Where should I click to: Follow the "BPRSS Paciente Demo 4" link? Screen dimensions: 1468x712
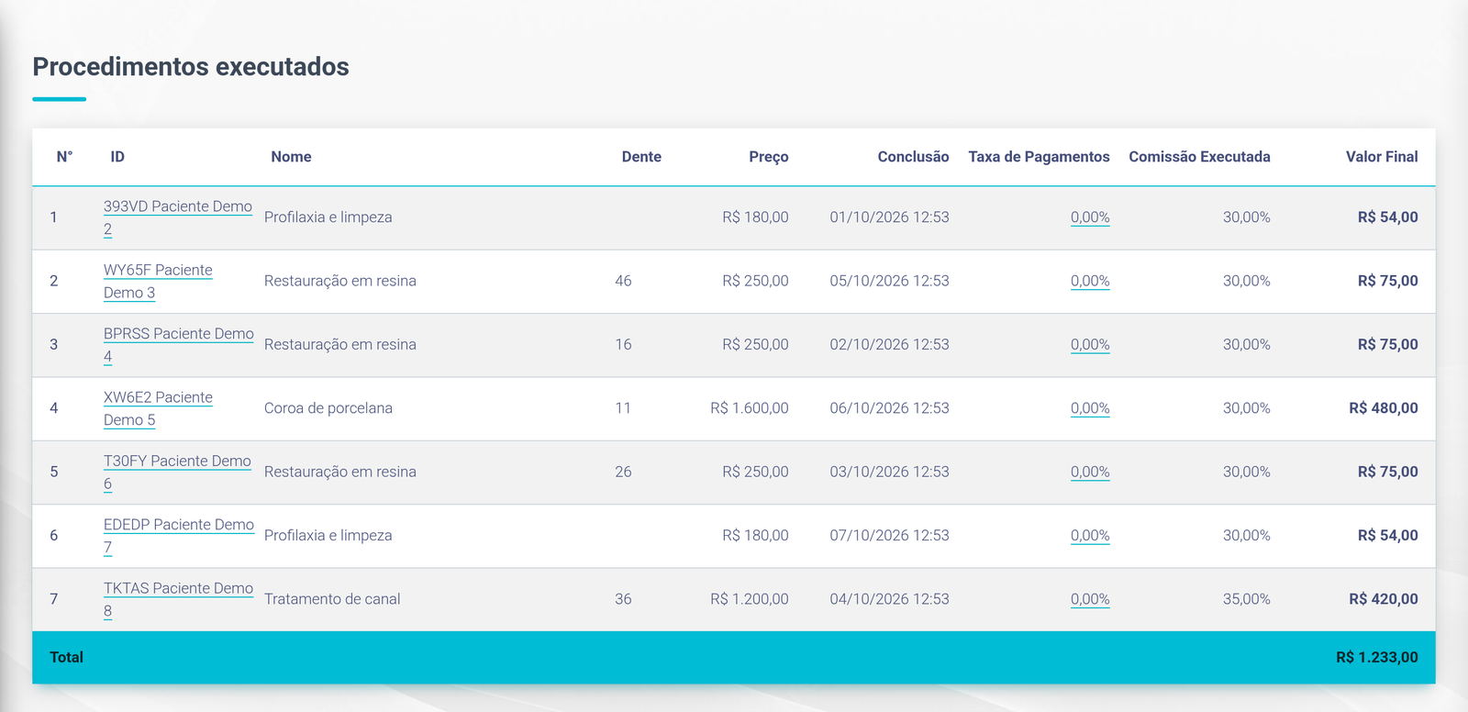tap(179, 345)
